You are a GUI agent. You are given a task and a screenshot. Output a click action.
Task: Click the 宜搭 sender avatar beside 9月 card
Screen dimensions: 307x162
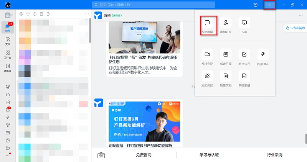pos(99,103)
